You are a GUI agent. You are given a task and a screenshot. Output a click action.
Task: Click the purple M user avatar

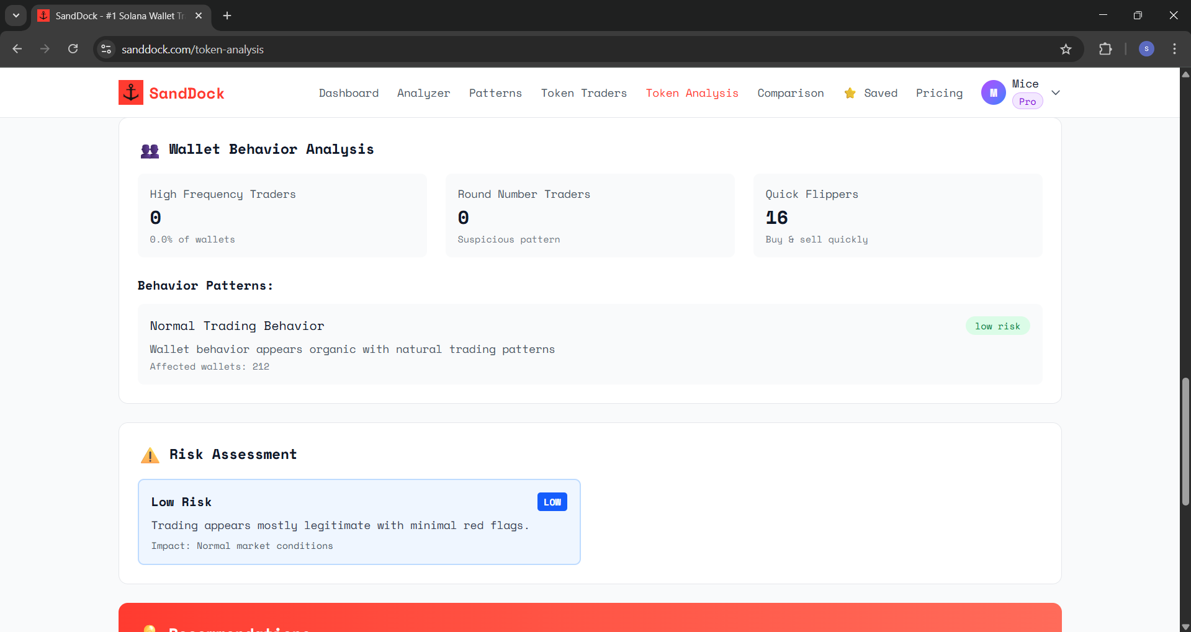[994, 92]
